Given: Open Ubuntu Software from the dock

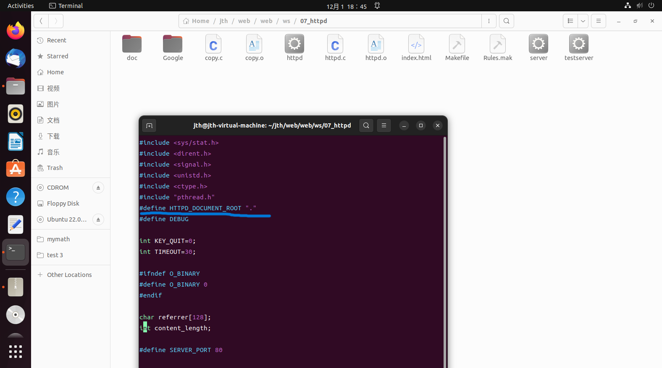Looking at the screenshot, I should [x=16, y=169].
